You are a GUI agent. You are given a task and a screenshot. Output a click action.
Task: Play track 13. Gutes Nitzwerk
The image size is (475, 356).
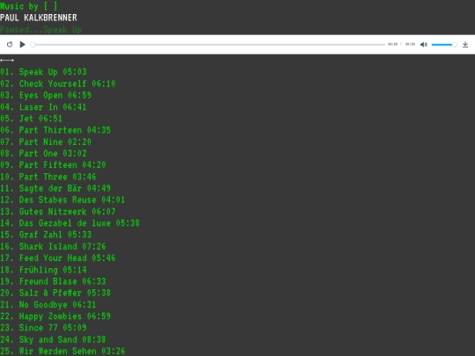(x=57, y=211)
